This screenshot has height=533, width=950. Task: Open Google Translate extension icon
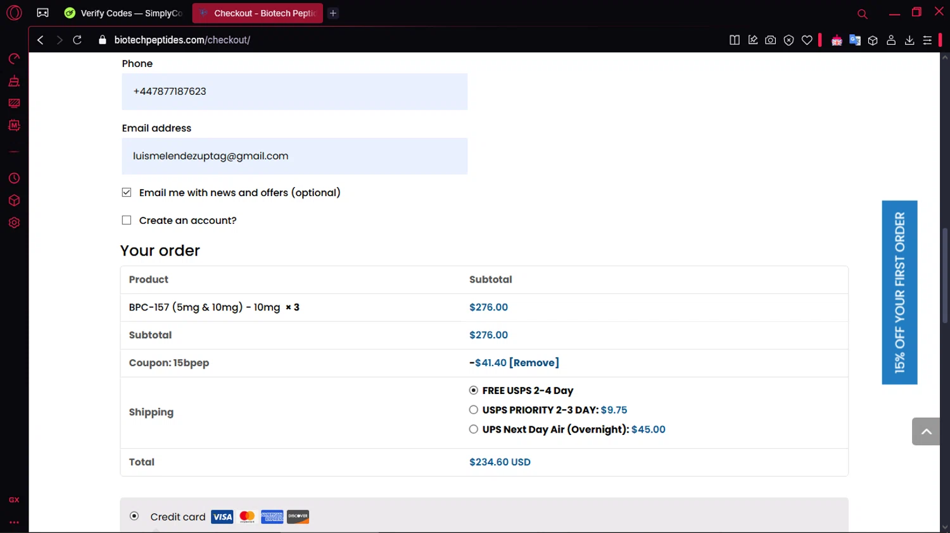coord(855,40)
